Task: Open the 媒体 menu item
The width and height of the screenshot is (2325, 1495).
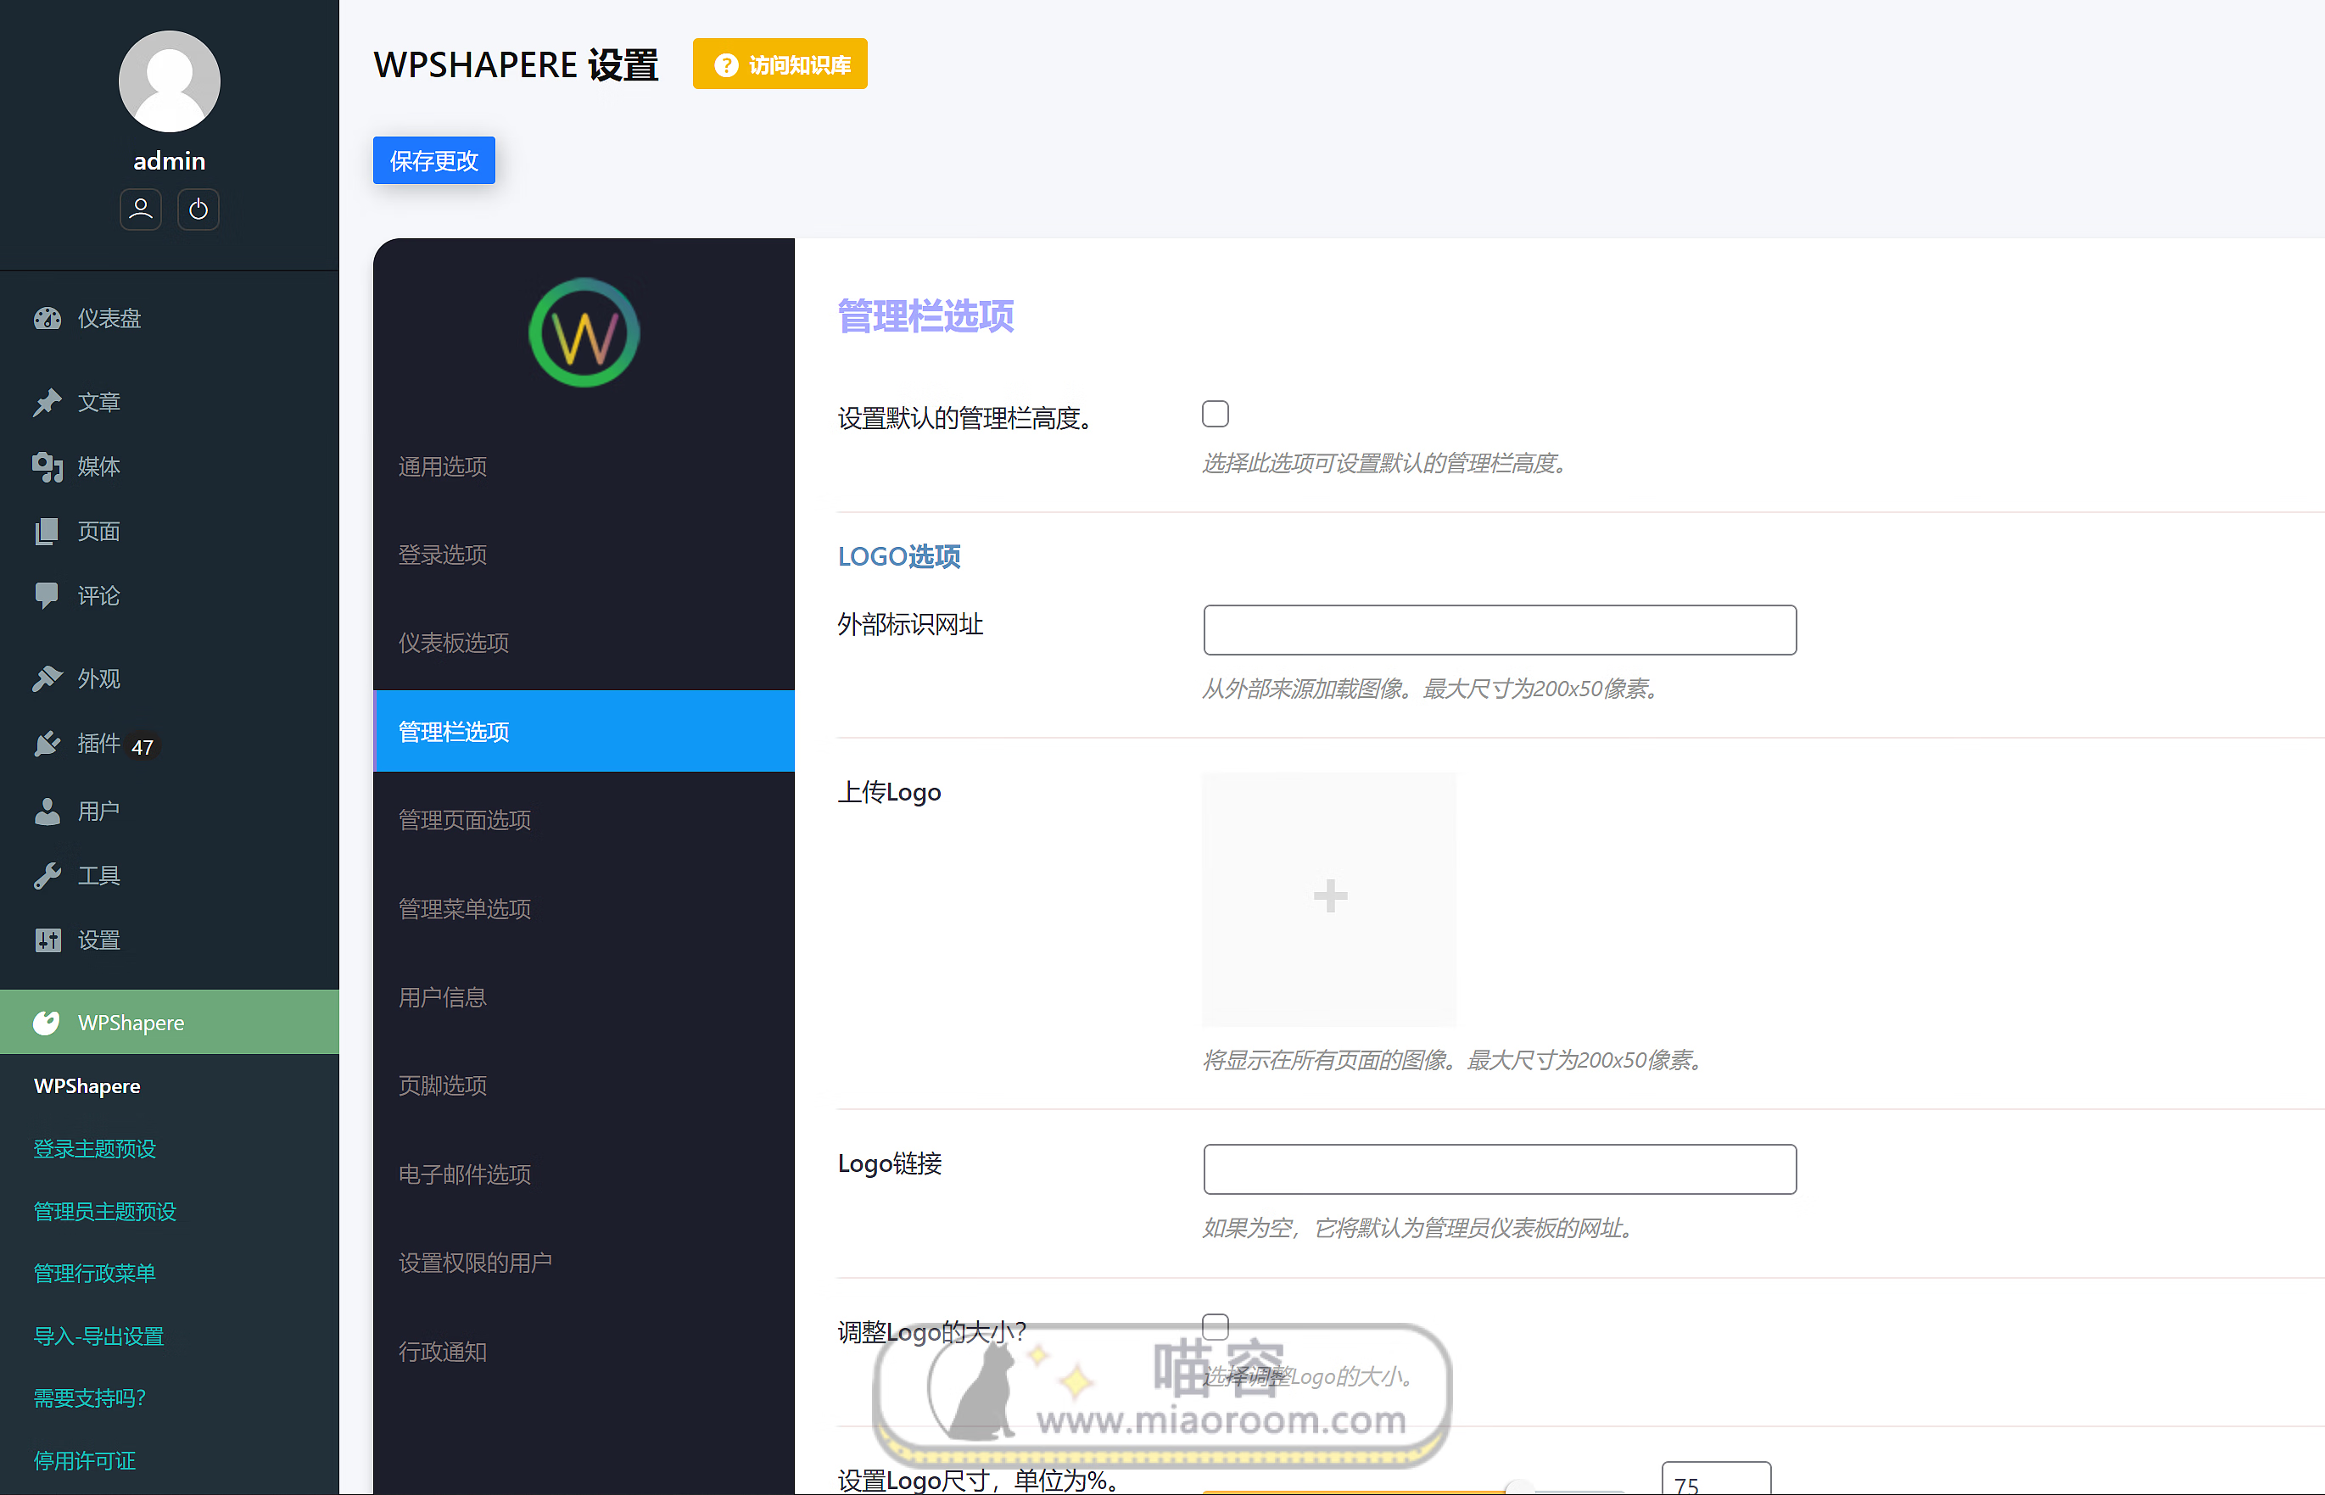Action: [169, 467]
